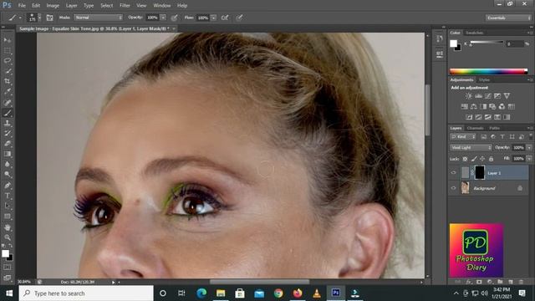Open the Brush Preset picker arrow
Viewport: 535px width, 301px height.
pos(39,18)
